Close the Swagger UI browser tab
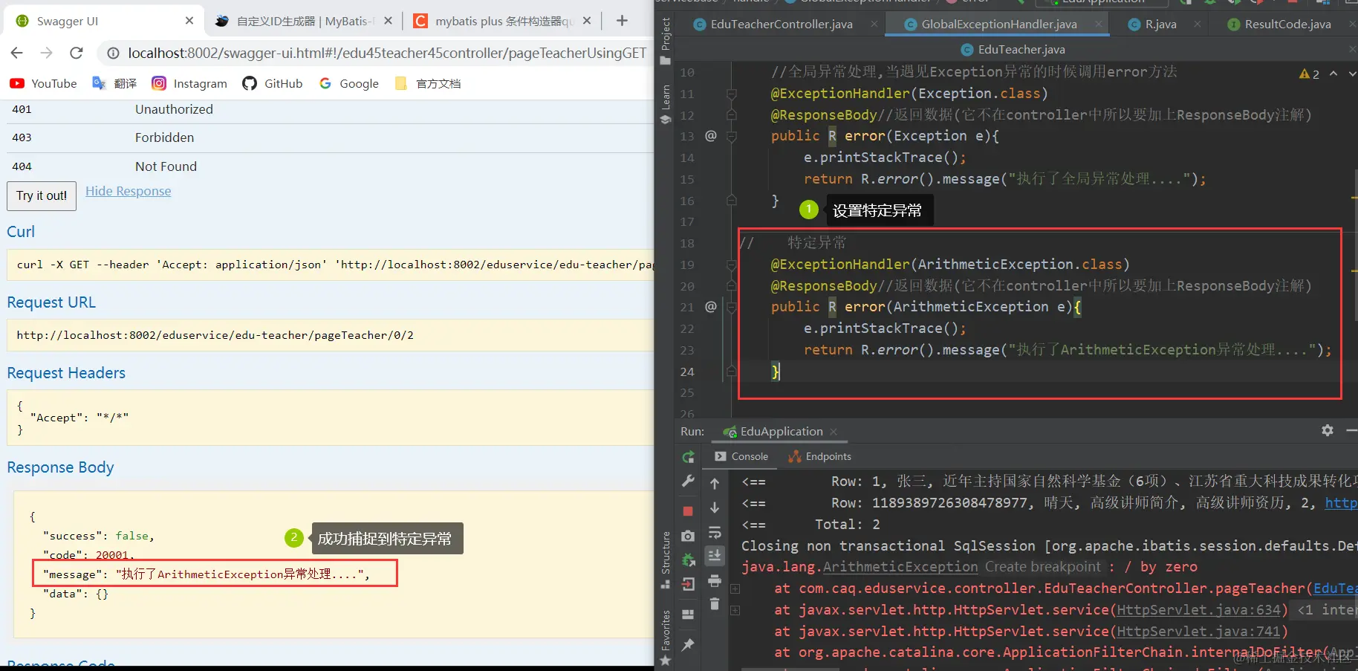Screen dimensions: 1358x671 [189, 21]
